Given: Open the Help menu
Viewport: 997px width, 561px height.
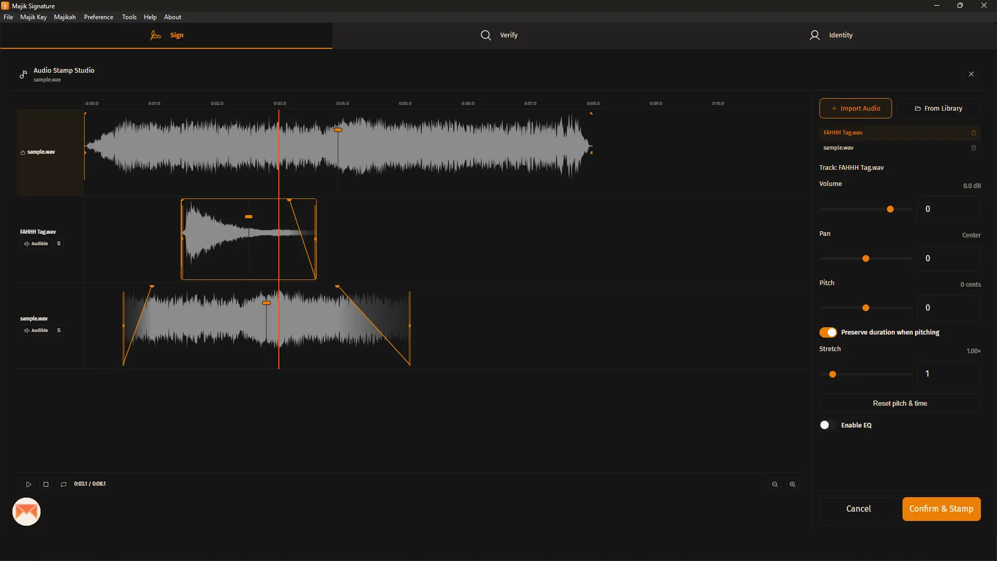Looking at the screenshot, I should point(150,17).
